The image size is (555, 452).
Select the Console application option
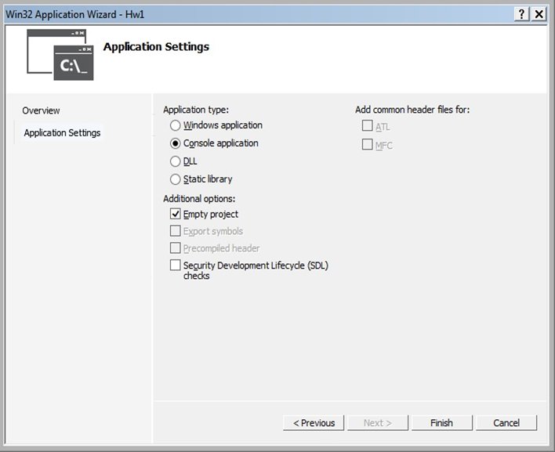(176, 143)
